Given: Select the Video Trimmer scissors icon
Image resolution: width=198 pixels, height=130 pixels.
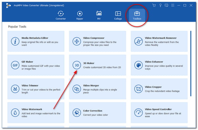Looking at the screenshot, I should pos(15,89).
